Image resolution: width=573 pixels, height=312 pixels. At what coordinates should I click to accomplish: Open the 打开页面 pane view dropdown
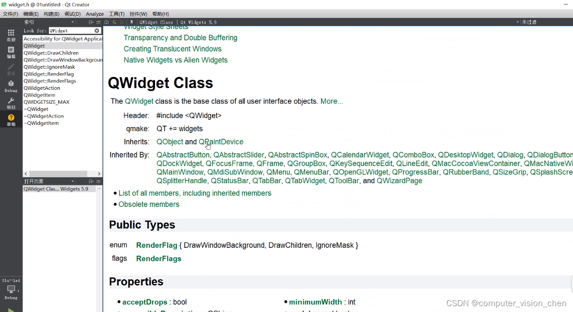point(49,181)
